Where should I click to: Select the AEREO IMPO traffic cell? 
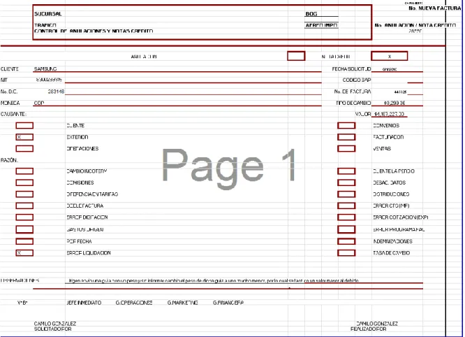pyautogui.click(x=321, y=25)
